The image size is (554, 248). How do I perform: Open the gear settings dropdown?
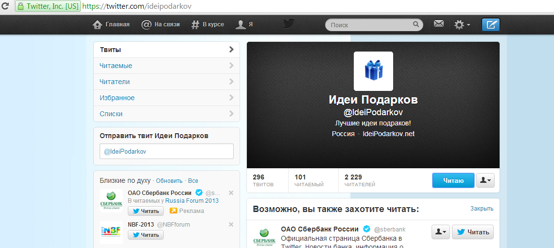tap(462, 25)
